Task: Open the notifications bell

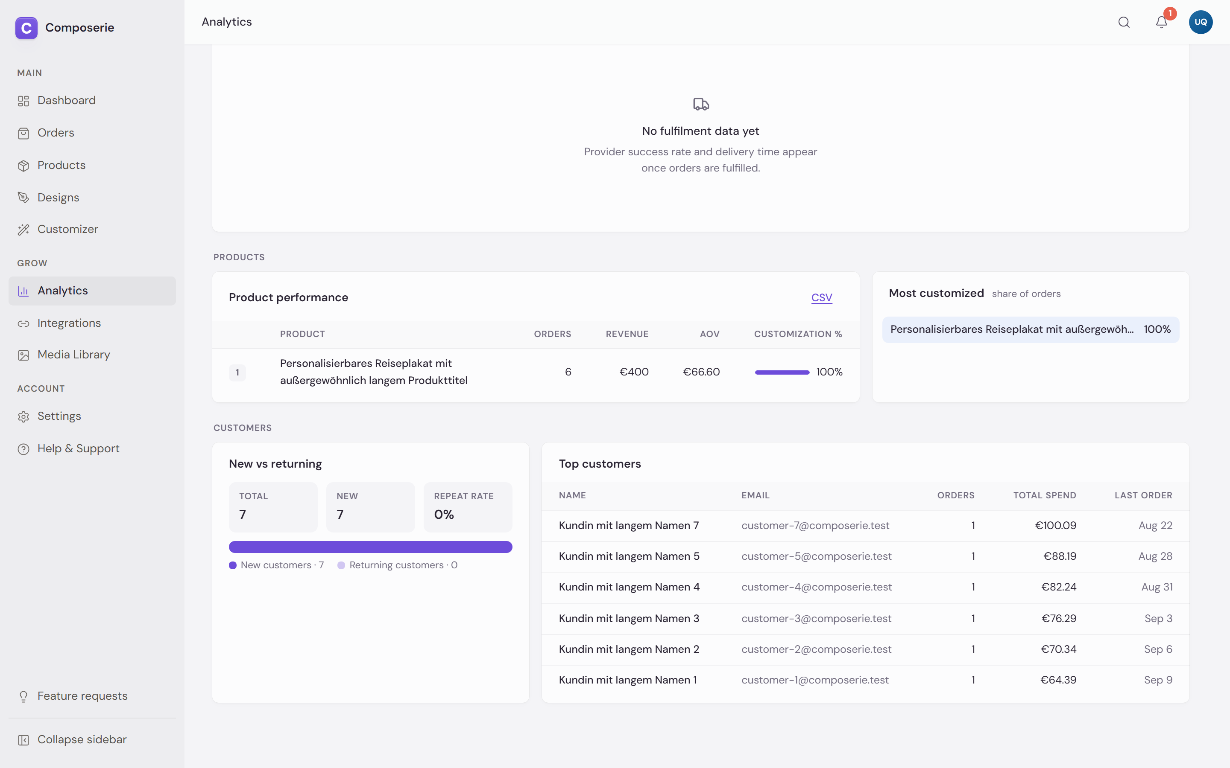Action: [1161, 22]
